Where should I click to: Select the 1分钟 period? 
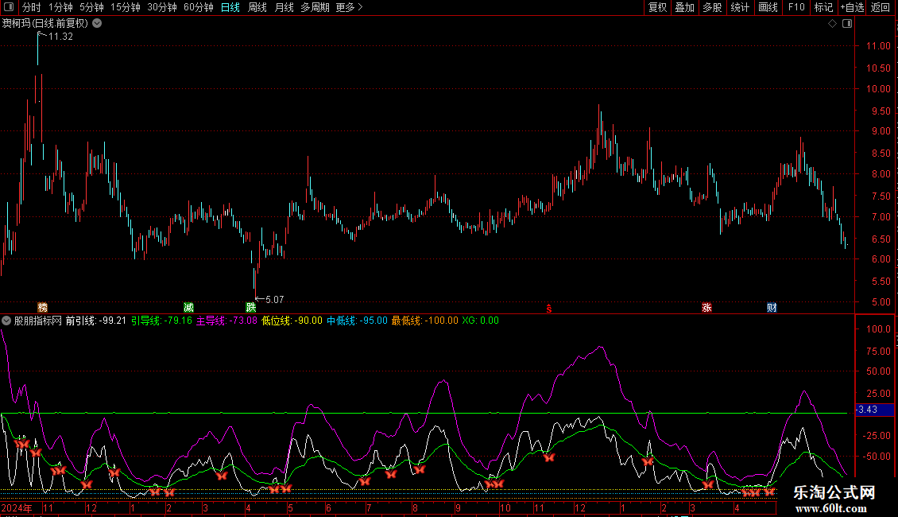60,7
